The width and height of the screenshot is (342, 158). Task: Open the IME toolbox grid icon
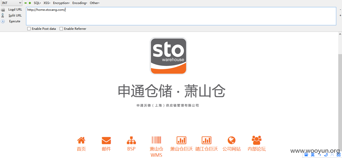coord(338,154)
